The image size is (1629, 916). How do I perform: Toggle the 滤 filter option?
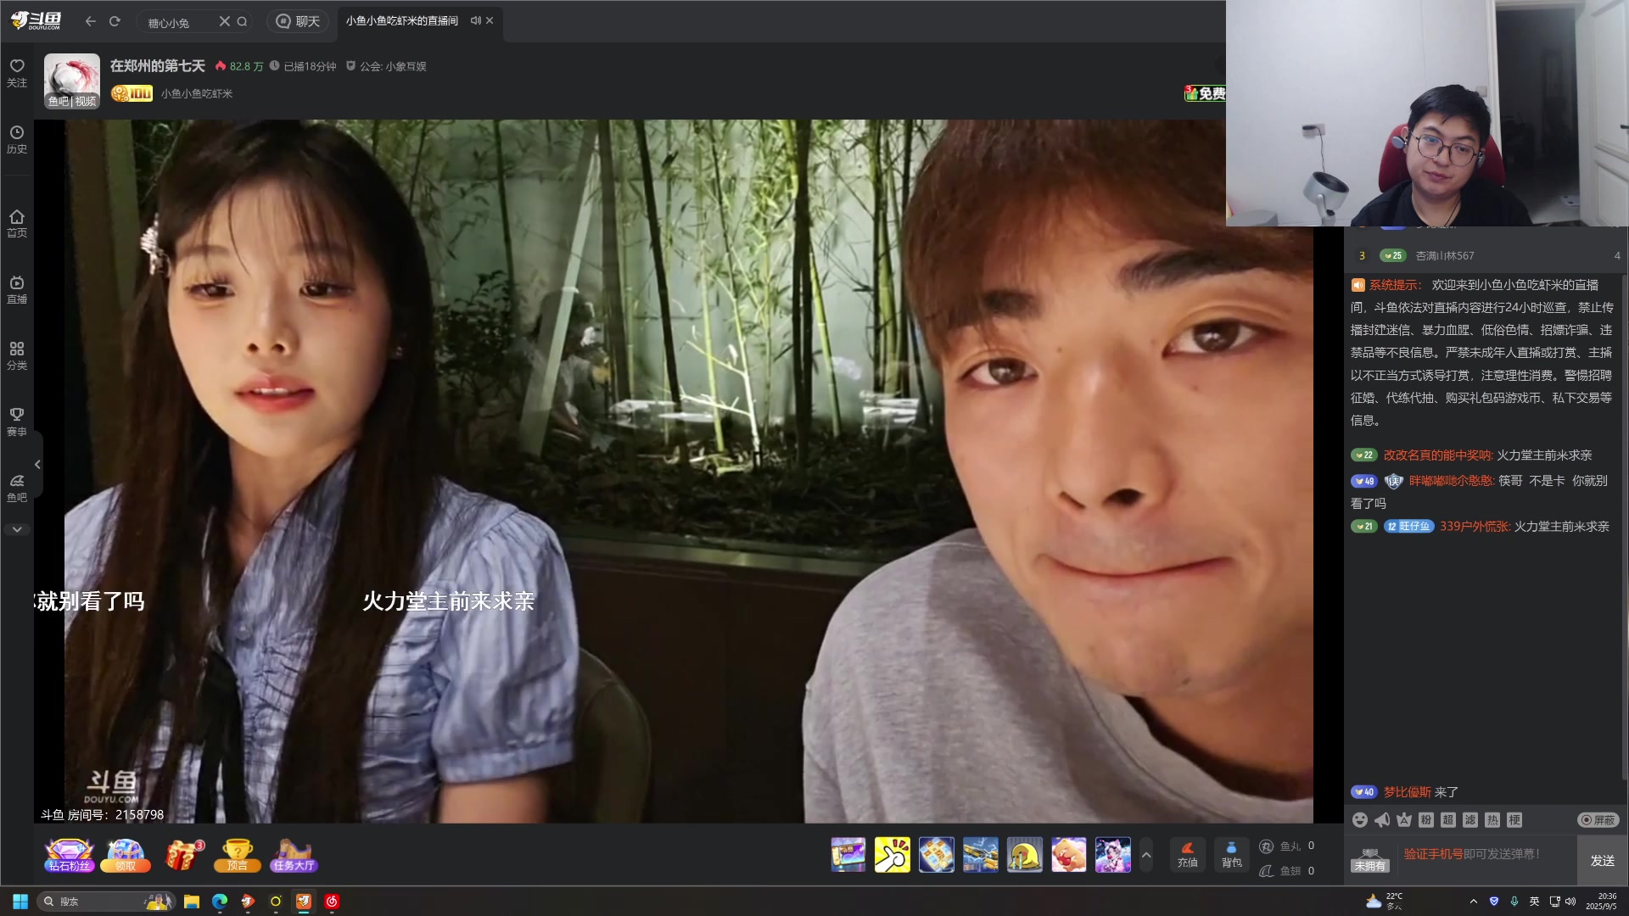tap(1470, 819)
